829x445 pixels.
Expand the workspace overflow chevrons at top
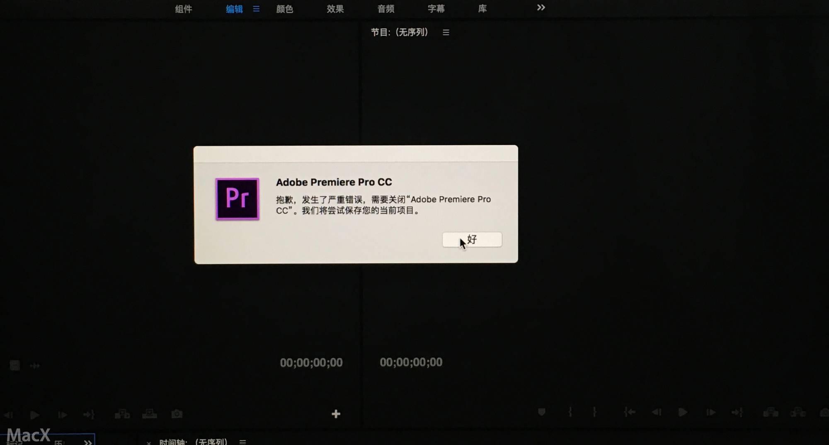[x=541, y=7]
